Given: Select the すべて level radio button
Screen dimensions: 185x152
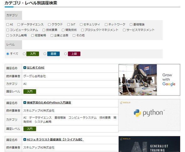Looking at the screenshot, I should 8,54.
